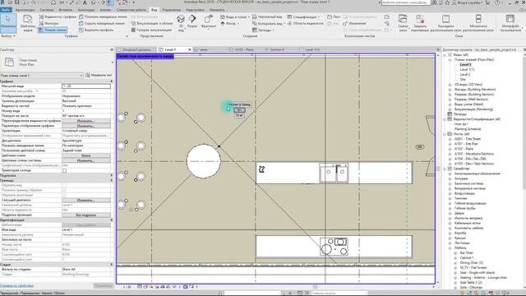Image resolution: width=526 pixels, height=296 pixels.
Task: Expand sheet A101 - Site Plan node
Action: 450,144
